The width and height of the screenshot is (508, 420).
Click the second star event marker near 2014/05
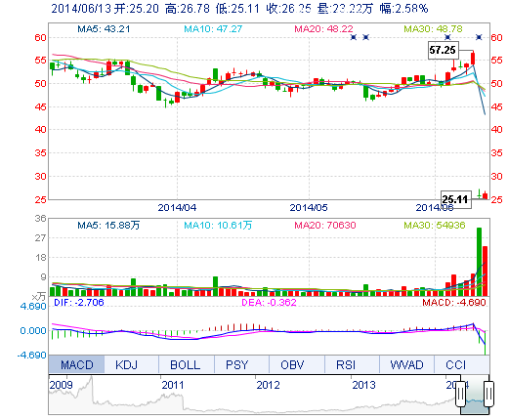click(365, 37)
